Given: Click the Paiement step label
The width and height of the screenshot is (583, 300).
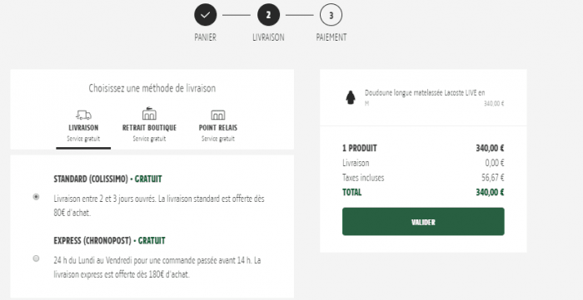Looking at the screenshot, I should tap(331, 37).
